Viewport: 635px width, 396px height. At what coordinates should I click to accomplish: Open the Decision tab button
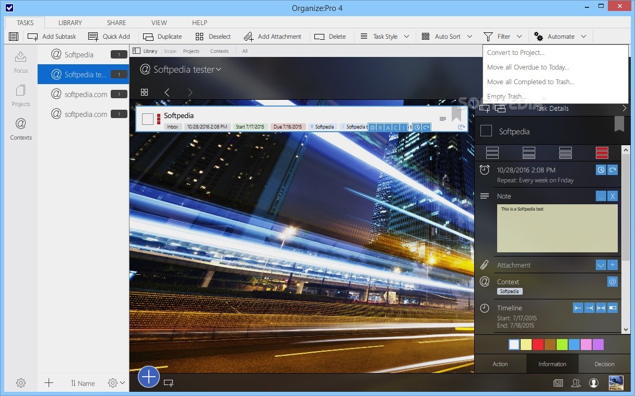pyautogui.click(x=604, y=364)
